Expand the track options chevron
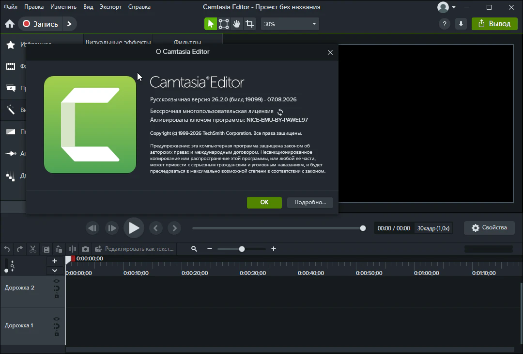 click(x=55, y=271)
